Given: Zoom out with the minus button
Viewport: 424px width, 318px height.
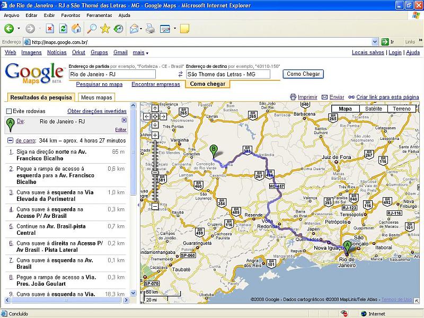Looking at the screenshot, I should point(155,207).
